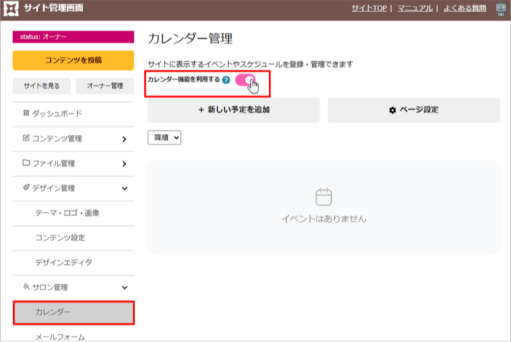Click the help question mark icon
This screenshot has height=342, width=511.
tap(226, 80)
